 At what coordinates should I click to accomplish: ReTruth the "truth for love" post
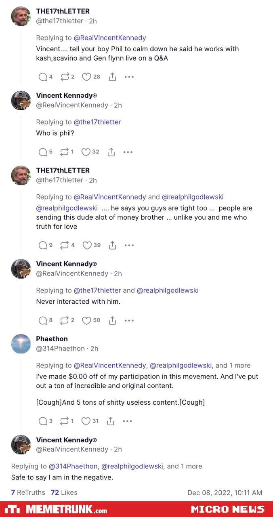point(64,245)
